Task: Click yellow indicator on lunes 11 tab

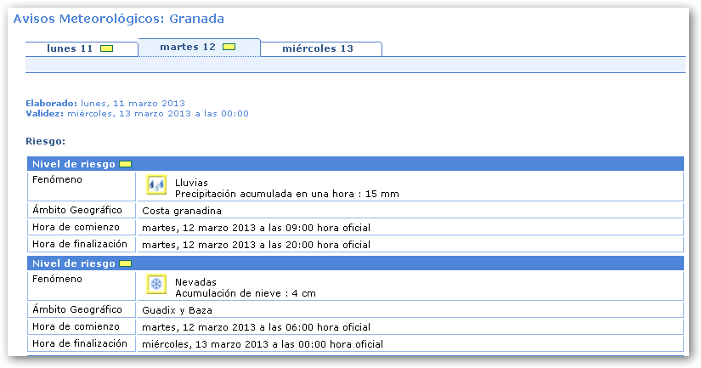Action: [106, 48]
